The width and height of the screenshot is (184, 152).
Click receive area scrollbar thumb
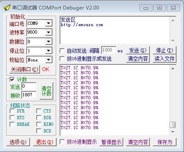(x=173, y=125)
